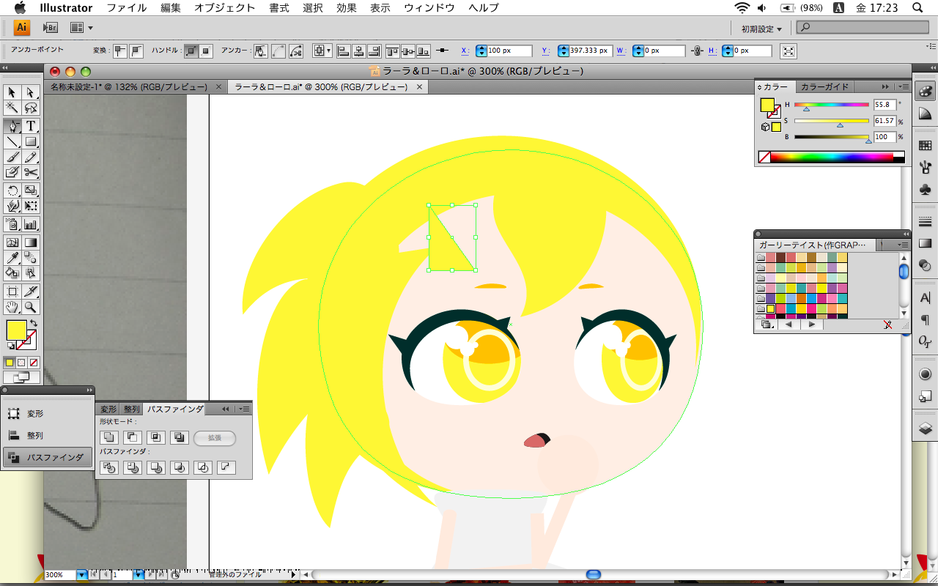The width and height of the screenshot is (938, 586).
Task: Toggle the screen mode button in toolbox
Action: [22, 377]
